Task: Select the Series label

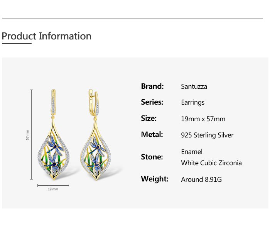Action: (x=152, y=102)
